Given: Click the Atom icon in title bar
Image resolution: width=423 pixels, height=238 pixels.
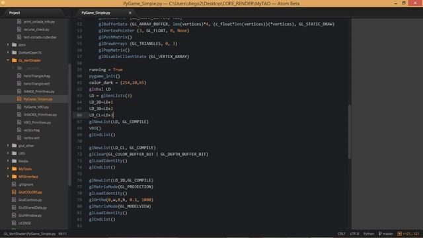Looking at the screenshot, I should pos(3,3).
